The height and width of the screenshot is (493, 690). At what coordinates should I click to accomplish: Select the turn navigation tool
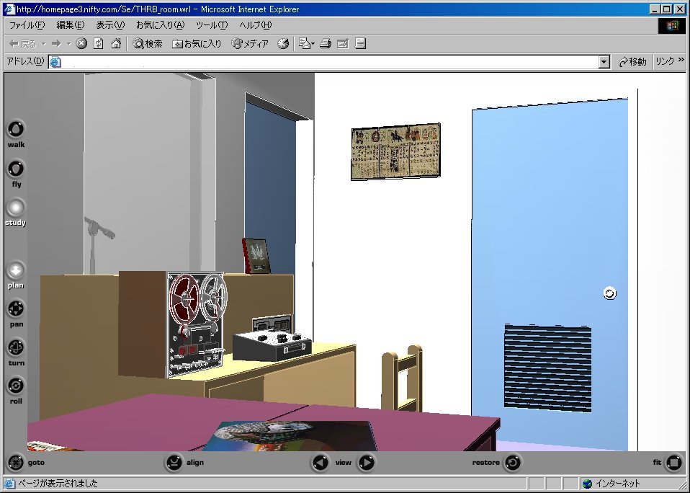pos(15,348)
